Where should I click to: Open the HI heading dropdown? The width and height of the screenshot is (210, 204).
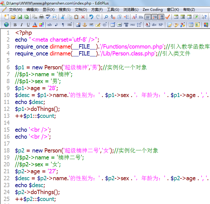(x=70, y=25)
